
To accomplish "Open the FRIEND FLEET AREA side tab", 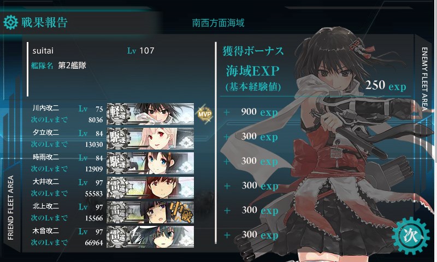I will click(x=10, y=207).
